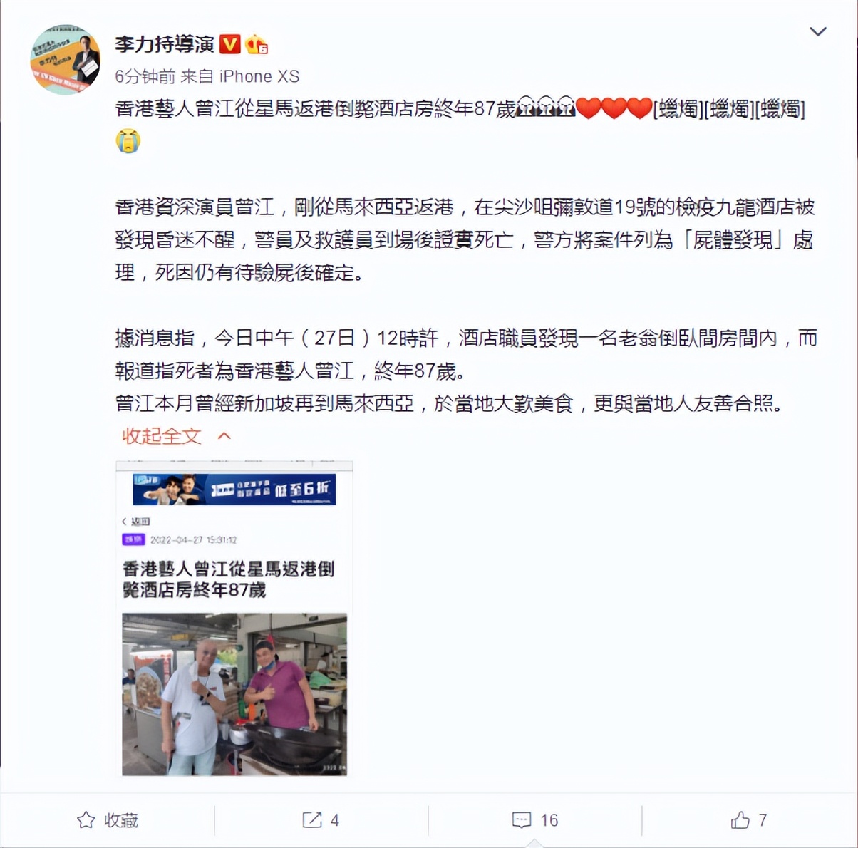Click the comment count 16
858x848 pixels.
[x=549, y=820]
